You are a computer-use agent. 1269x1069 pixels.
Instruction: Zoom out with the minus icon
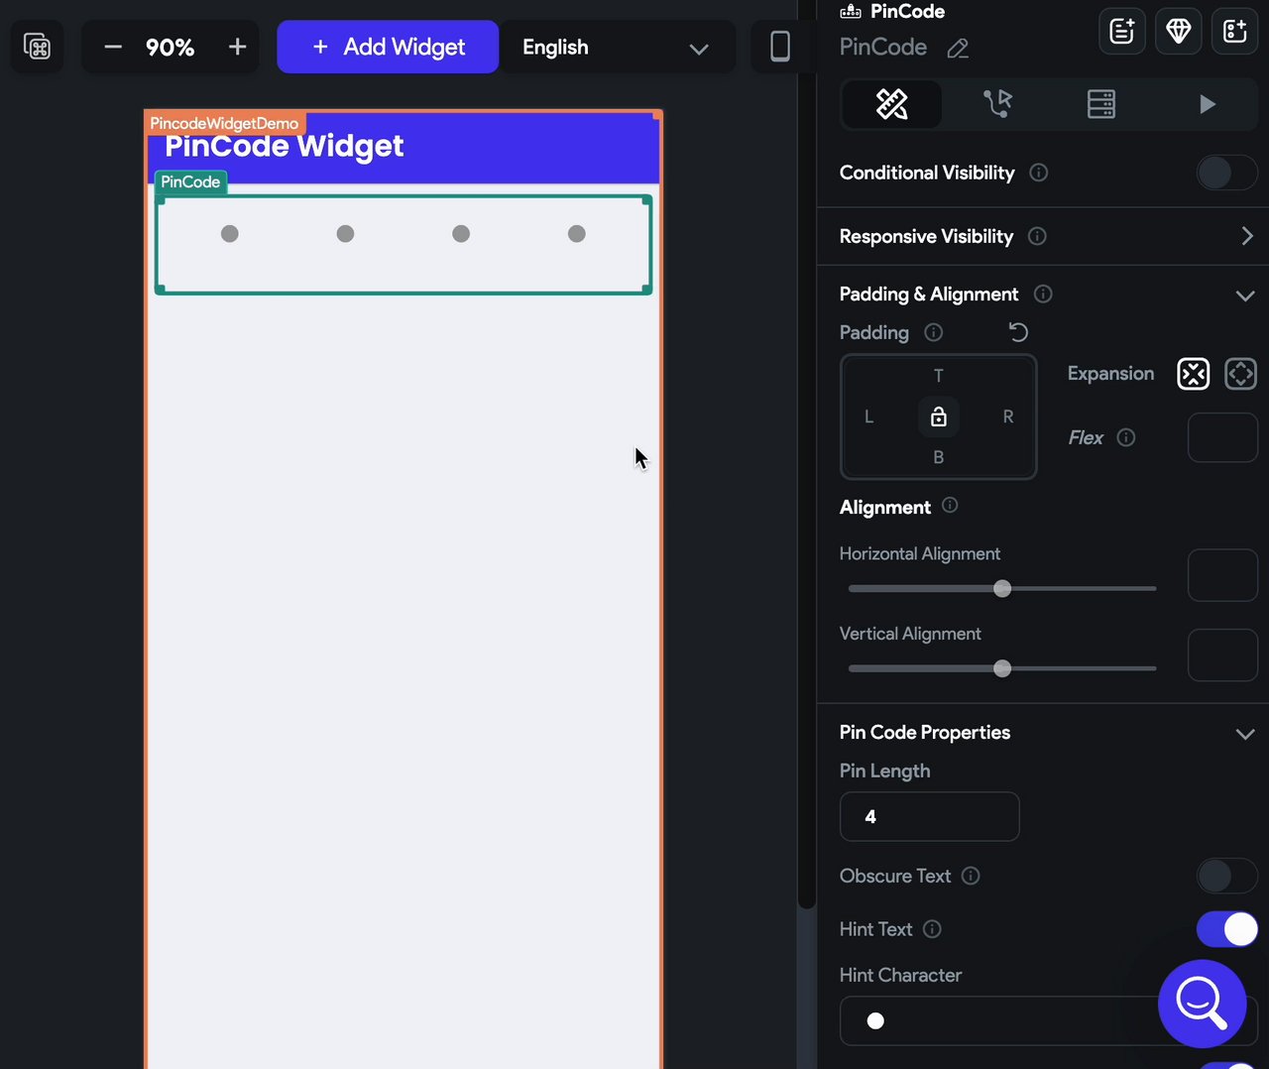pyautogui.click(x=113, y=47)
